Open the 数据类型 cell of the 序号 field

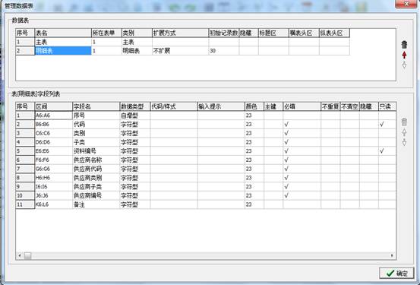point(134,116)
